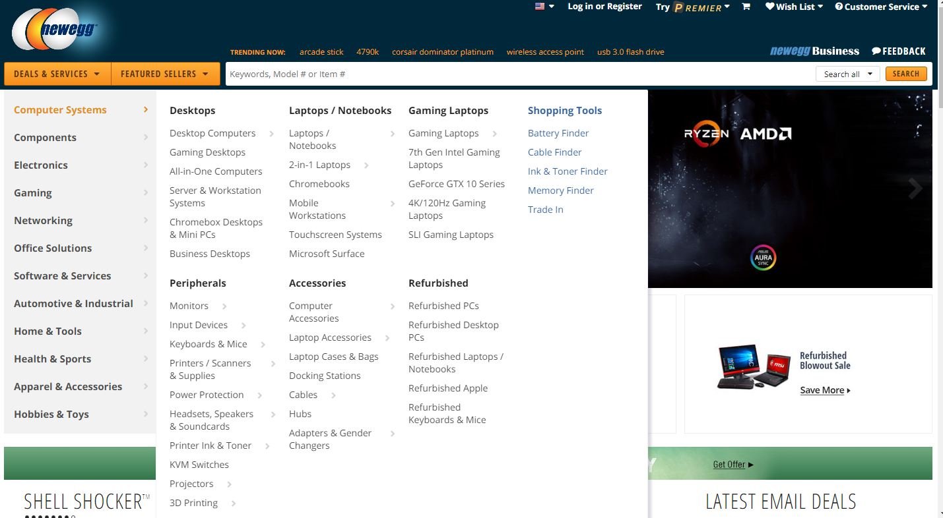Screen dimensions: 943x518
Task: Click trending corsair dominator platinum
Action: click(x=443, y=52)
